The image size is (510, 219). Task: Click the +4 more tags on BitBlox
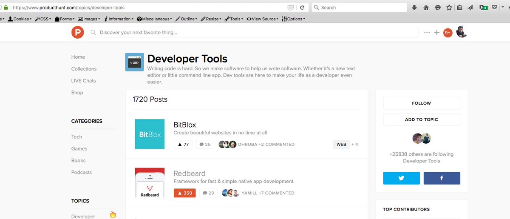(x=354, y=145)
